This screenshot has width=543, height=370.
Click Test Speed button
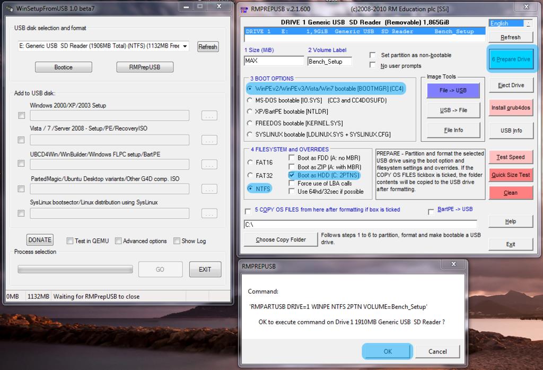tap(511, 157)
